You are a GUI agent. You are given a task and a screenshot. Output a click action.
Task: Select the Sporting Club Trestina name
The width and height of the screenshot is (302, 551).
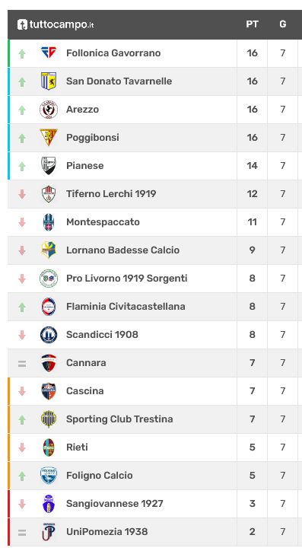[119, 419]
